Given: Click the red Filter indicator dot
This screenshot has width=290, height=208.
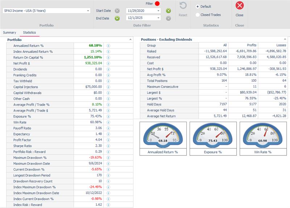Looking at the screenshot, I should coord(157,4).
